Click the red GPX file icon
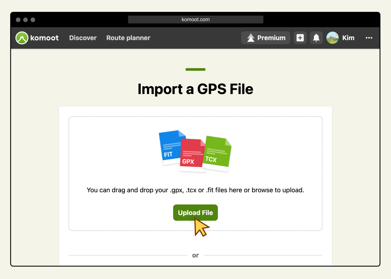 click(191, 155)
